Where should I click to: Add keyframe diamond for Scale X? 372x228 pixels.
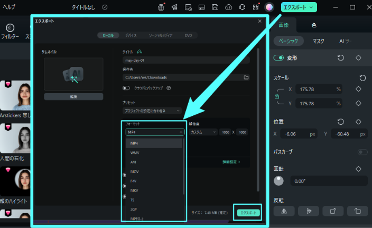click(358, 89)
